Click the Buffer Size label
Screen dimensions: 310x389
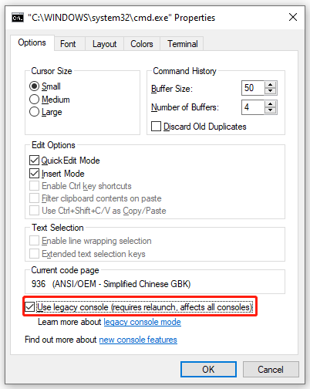click(172, 89)
